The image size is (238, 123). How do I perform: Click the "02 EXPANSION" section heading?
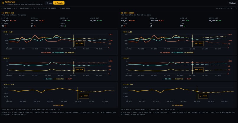point(128,13)
